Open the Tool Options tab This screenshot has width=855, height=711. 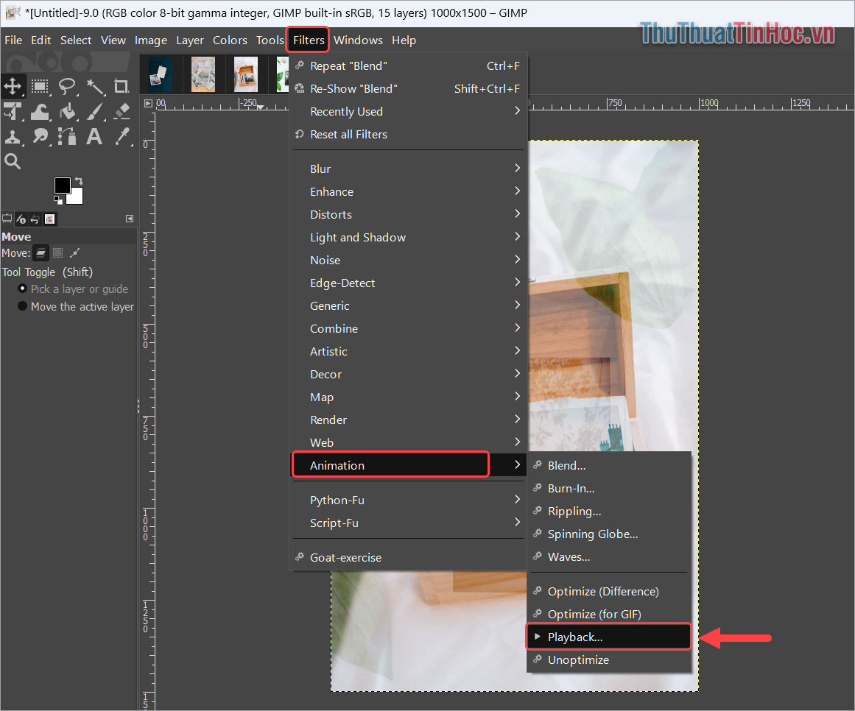7,219
